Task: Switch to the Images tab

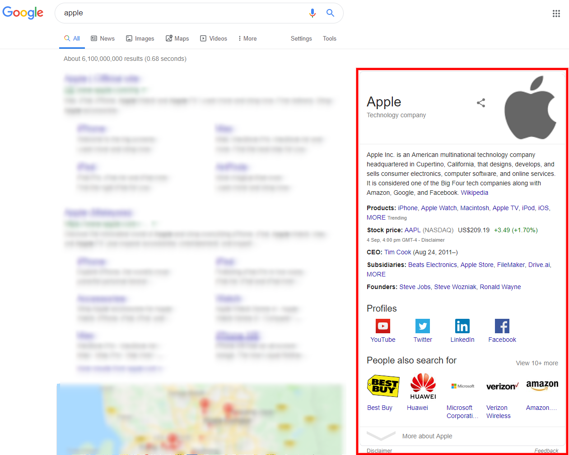Action: point(140,38)
